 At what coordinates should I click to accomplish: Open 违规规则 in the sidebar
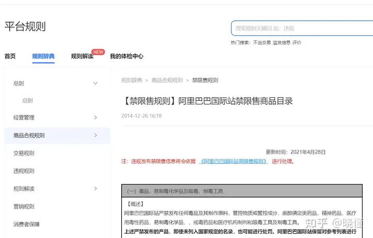pyautogui.click(x=24, y=171)
